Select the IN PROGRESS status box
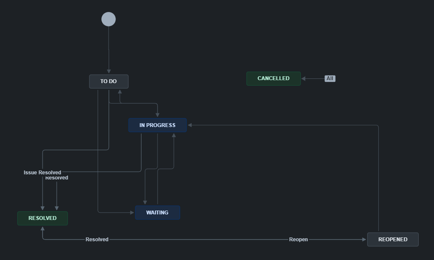Screen dimensions: 434x260 click(157, 125)
